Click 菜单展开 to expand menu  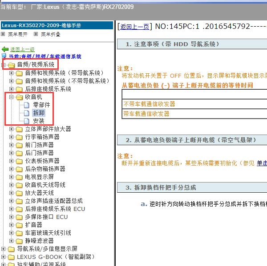(18, 34)
